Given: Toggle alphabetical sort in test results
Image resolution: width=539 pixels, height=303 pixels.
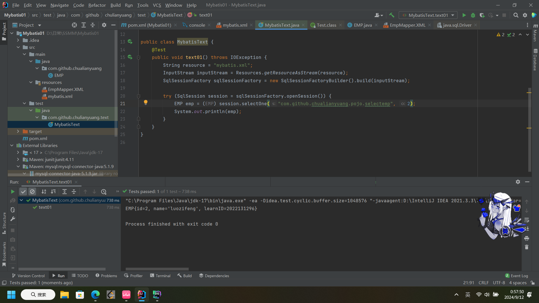Looking at the screenshot, I should click(x=44, y=192).
